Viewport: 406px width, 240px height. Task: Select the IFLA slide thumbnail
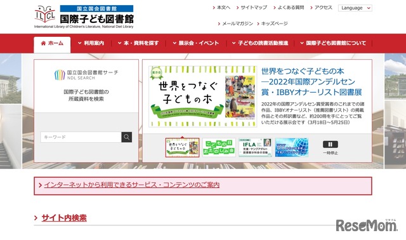coord(255,147)
